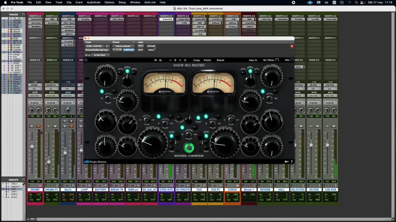396x222 pixels.
Task: Click the DRUMS channel volume fader
Action: tap(32, 145)
